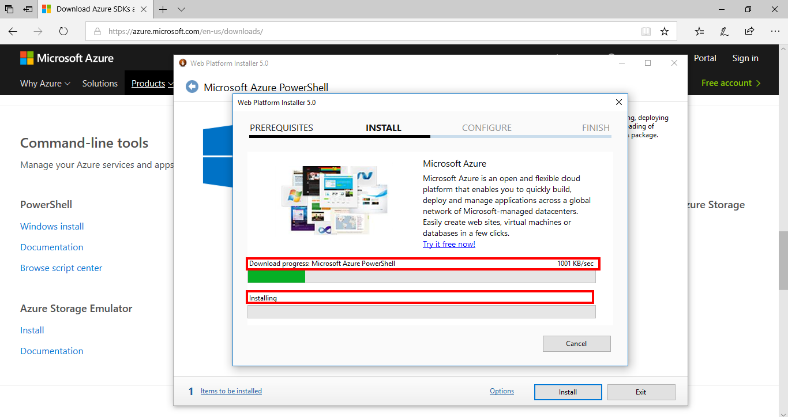788x417 pixels.
Task: Refresh the Azure downloads page
Action: 63,31
